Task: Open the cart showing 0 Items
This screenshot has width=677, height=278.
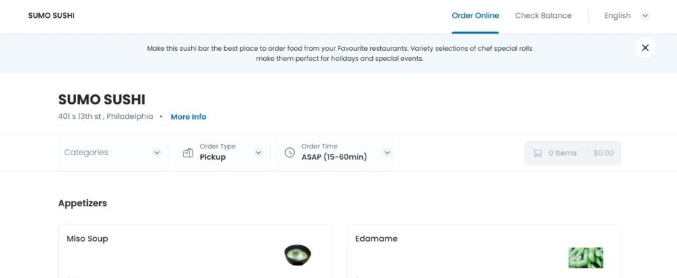Action: tap(563, 153)
